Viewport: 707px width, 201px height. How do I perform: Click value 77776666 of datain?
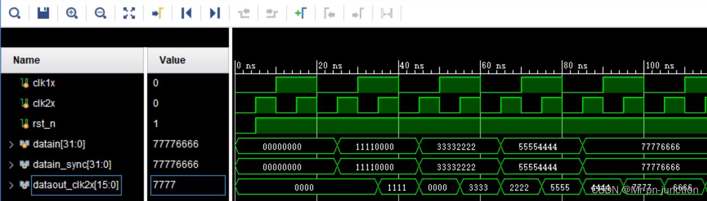pos(176,144)
